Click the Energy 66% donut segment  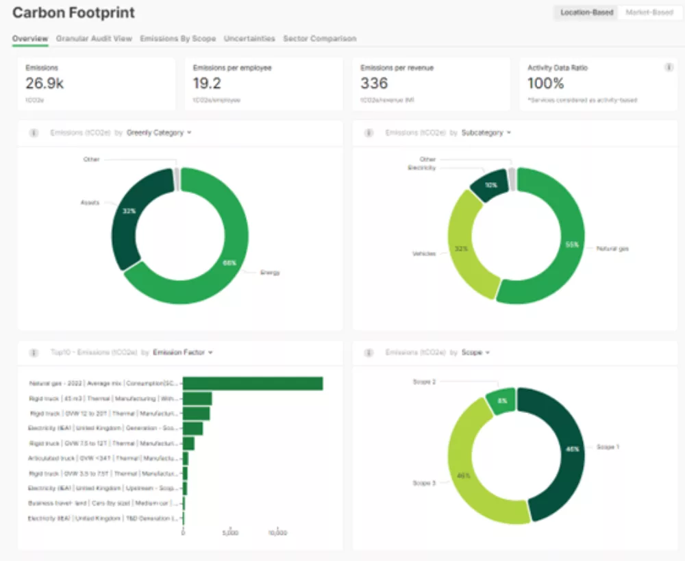(229, 264)
